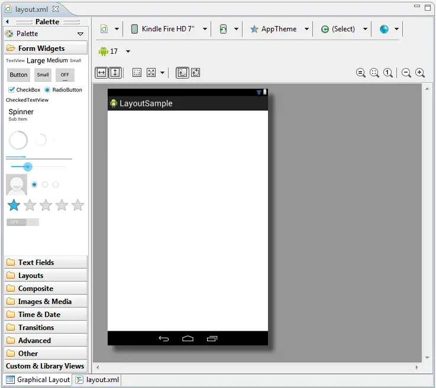Click the zoom out magnifier icon
This screenshot has height=388, width=436.
(x=406, y=73)
